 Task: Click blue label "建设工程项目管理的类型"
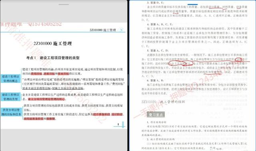point(11,97)
